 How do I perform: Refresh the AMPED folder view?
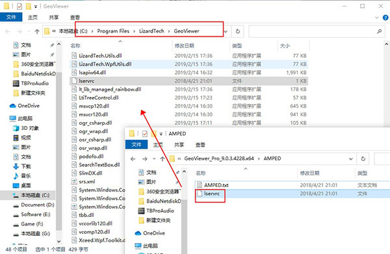coord(363,159)
